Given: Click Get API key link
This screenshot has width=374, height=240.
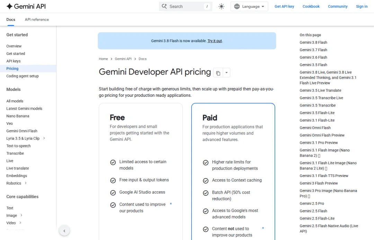Looking at the screenshot, I should [x=284, y=7].
